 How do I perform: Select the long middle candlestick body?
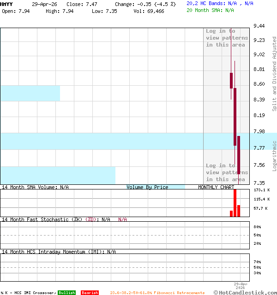click(x=235, y=117)
